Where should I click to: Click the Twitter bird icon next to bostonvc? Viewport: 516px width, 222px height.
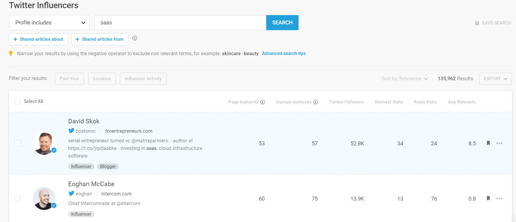pyautogui.click(x=71, y=131)
